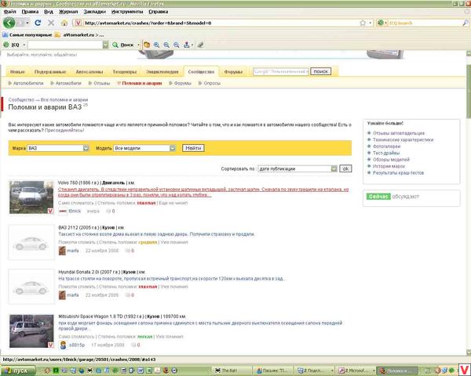Screen dimensions: 471x376
Task: Open the Инструменты menu
Action: 127,12
